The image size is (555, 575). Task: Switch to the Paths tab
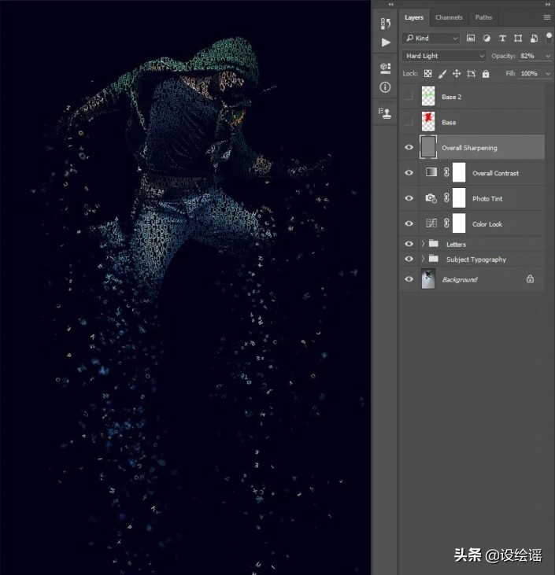(x=483, y=17)
